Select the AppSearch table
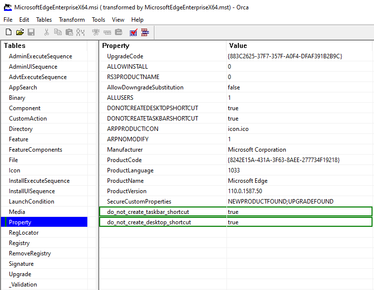This screenshot has height=290, width=374. coord(23,87)
